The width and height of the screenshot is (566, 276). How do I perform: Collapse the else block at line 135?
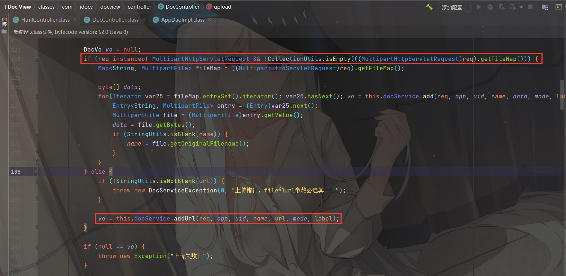coord(37,172)
